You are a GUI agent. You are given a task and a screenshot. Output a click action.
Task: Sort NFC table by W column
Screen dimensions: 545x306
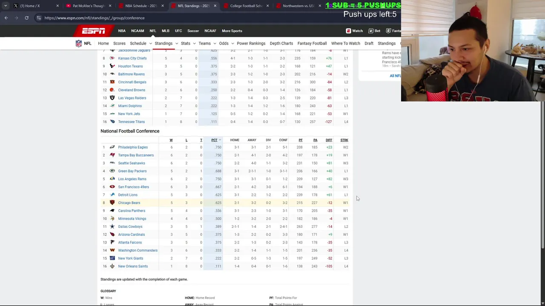[x=171, y=140]
